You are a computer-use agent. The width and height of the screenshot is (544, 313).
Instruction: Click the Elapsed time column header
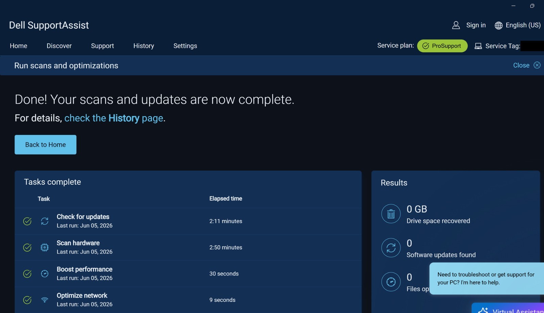[x=226, y=198]
